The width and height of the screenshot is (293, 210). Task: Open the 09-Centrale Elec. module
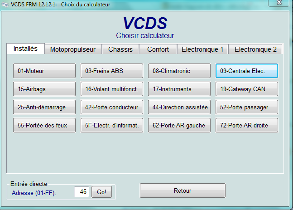(247, 71)
